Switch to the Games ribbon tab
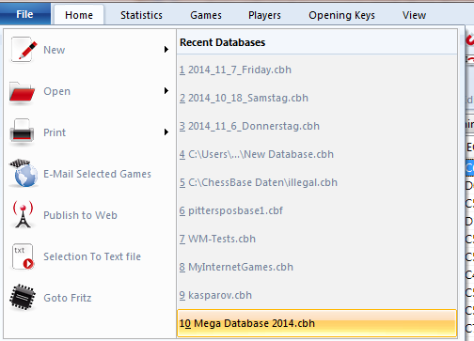This screenshot has height=341, width=474. [206, 15]
